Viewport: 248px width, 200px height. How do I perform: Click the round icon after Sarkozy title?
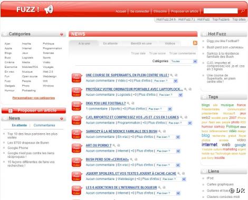[x=164, y=131]
